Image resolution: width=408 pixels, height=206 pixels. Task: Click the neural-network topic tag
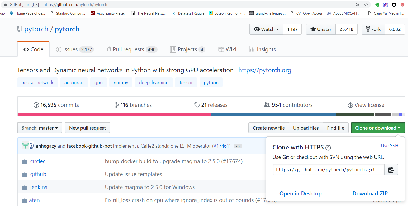coord(37,83)
